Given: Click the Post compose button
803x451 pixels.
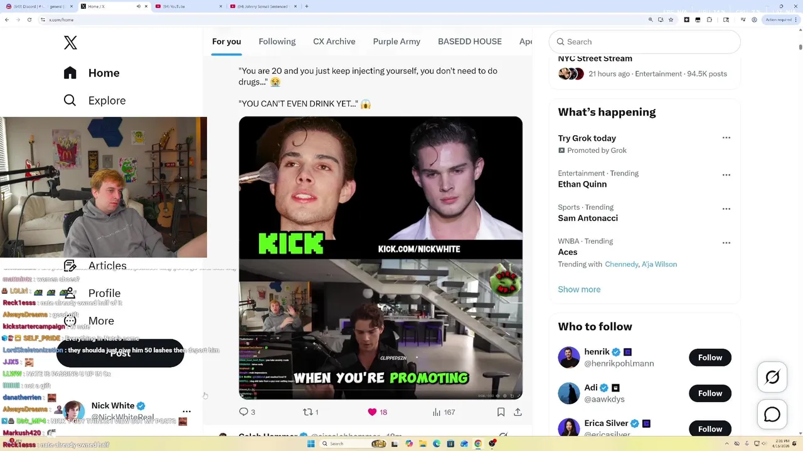Looking at the screenshot, I should point(120,353).
